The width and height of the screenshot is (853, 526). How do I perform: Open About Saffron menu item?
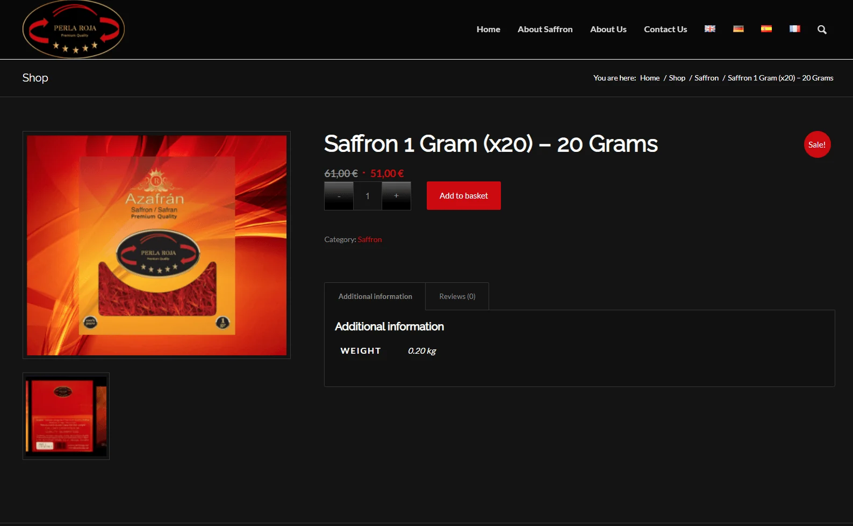(x=545, y=30)
